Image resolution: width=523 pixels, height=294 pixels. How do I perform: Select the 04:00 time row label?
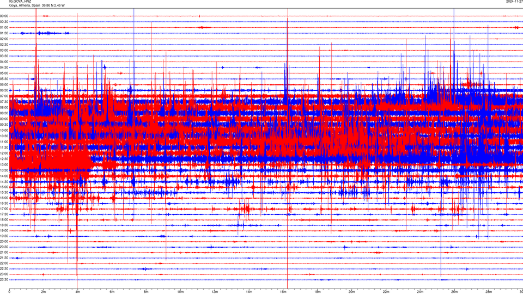point(4,62)
